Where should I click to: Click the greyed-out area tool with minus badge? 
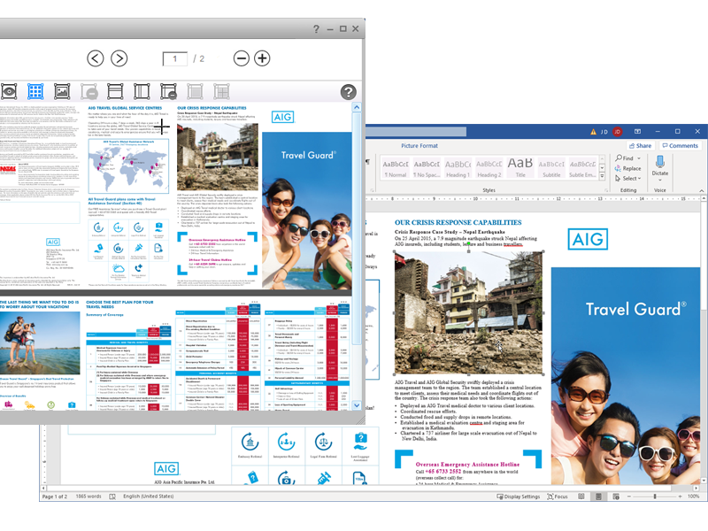coord(89,92)
